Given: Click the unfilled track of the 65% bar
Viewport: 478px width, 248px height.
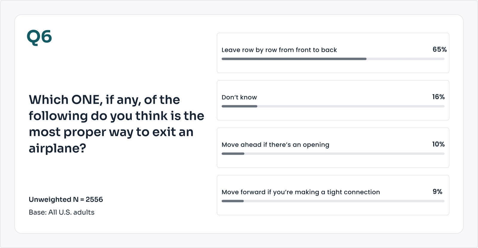Looking at the screenshot, I should click(405, 59).
